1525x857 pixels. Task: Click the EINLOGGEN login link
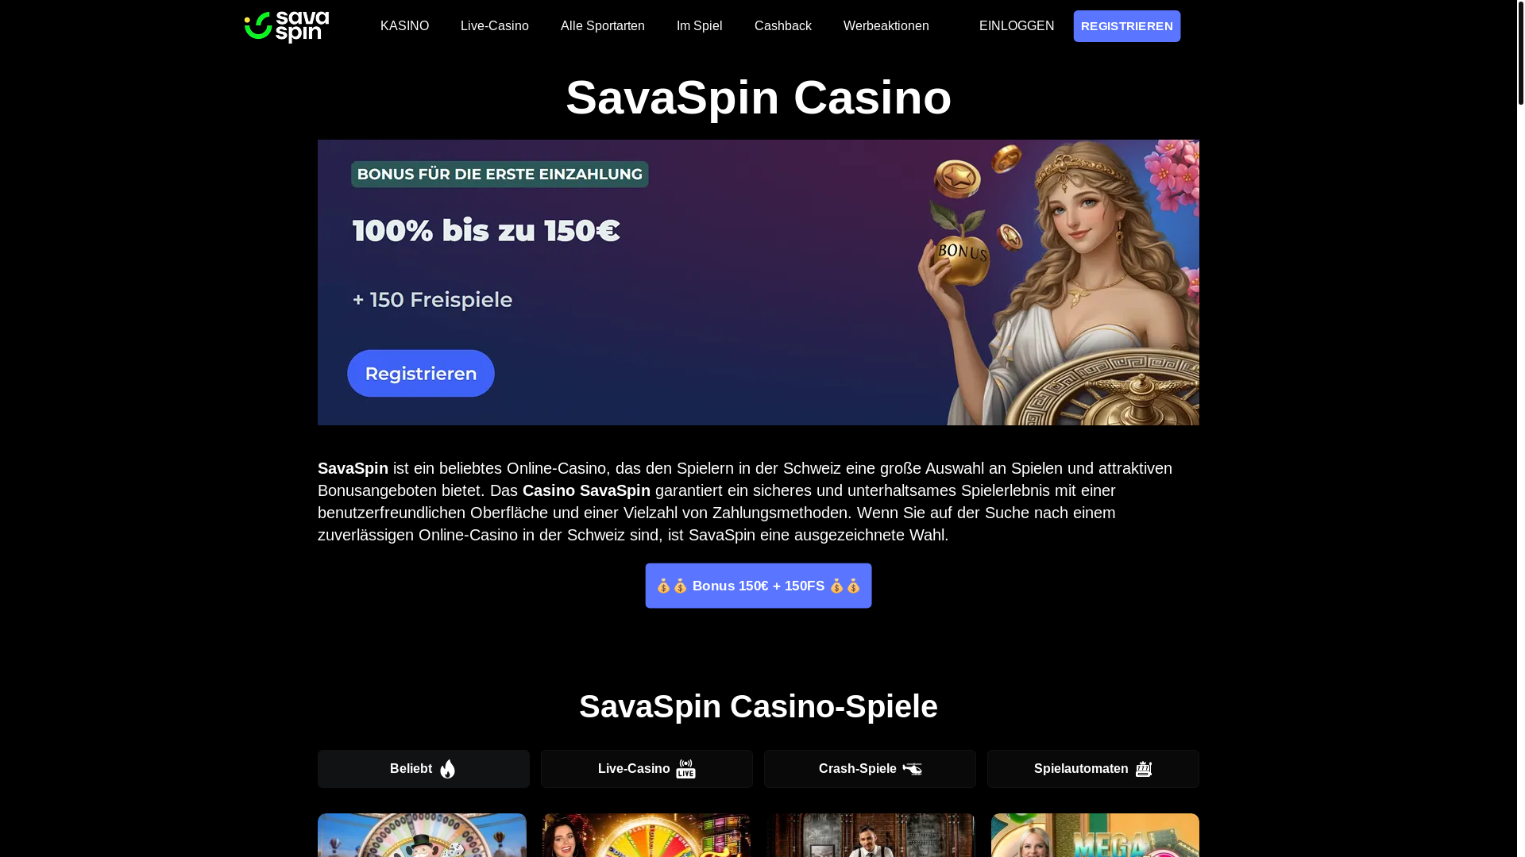click(x=1017, y=26)
